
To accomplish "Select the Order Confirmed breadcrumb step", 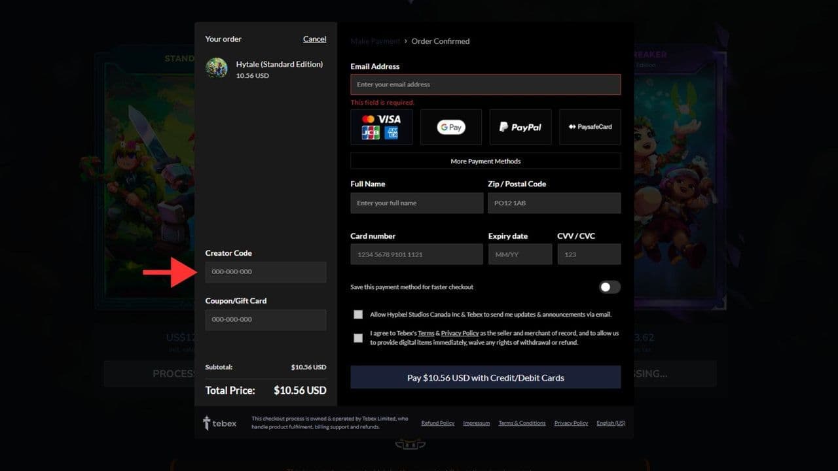I will click(x=440, y=41).
